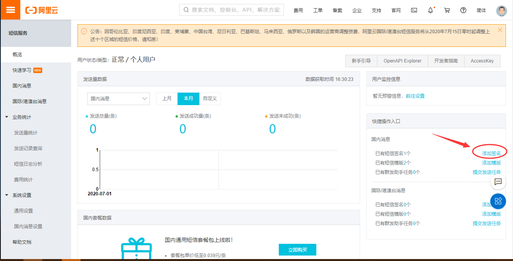Click the AccessKey button
Screen dimensions: 513x261
click(x=482, y=61)
